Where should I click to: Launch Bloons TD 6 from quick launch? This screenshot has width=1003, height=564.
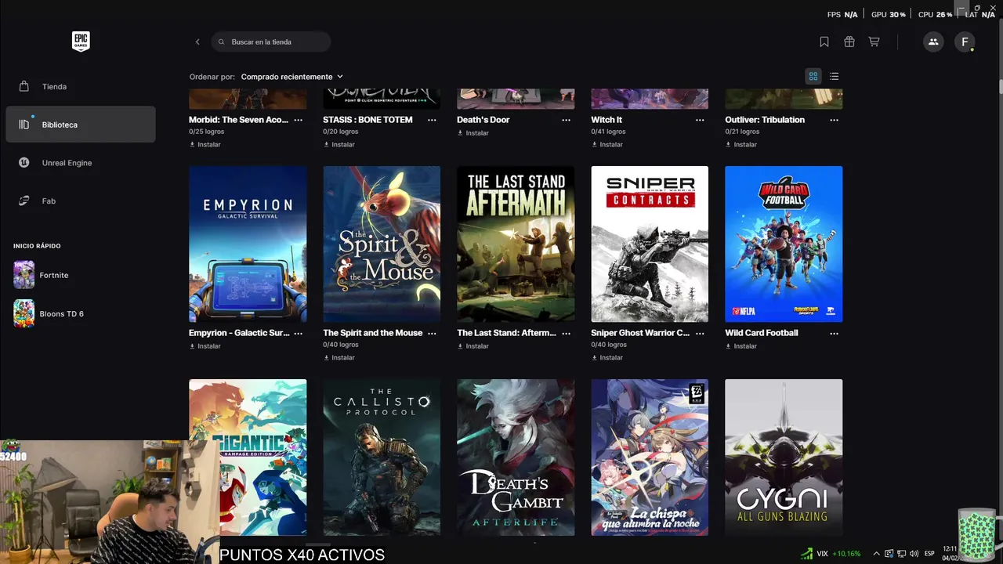click(x=81, y=313)
